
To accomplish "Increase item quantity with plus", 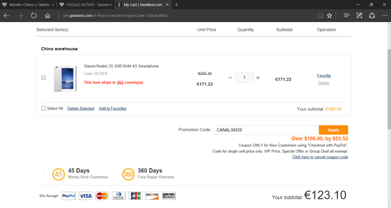I will coord(258,78).
